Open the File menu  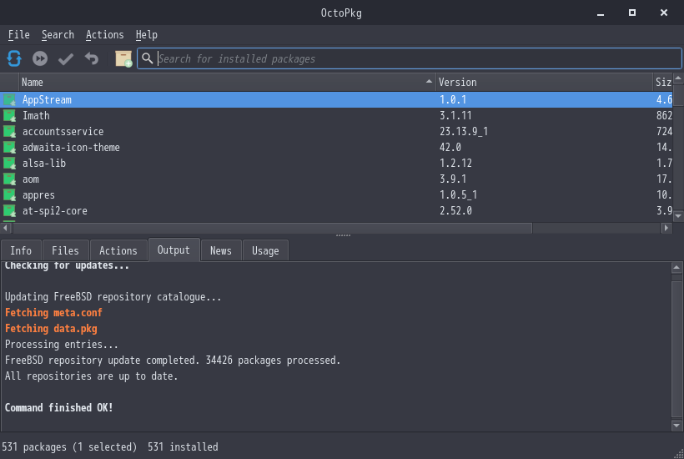coord(18,35)
